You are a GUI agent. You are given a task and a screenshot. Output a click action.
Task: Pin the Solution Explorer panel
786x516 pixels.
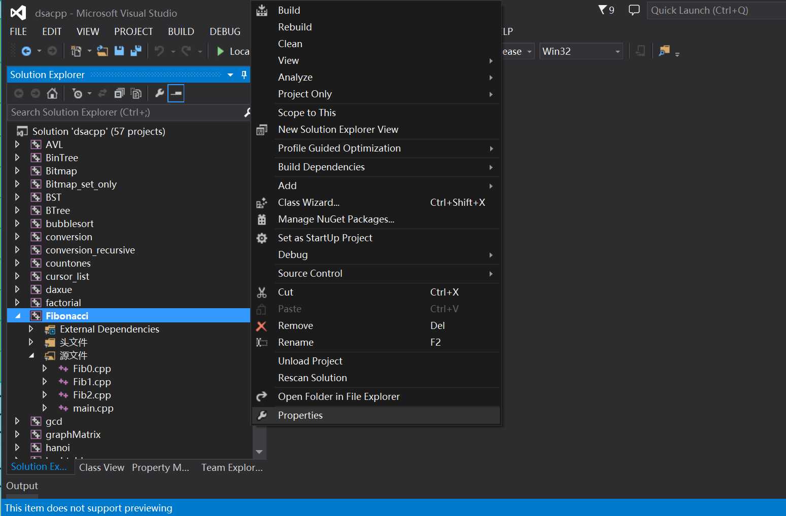tap(244, 75)
